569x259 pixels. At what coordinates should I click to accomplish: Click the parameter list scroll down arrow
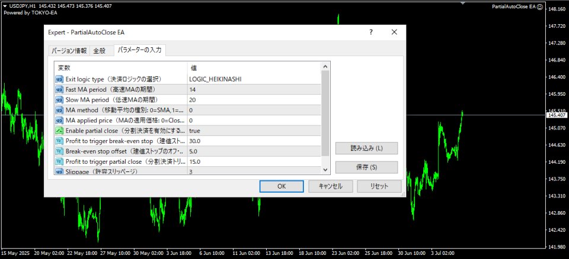pos(325,170)
